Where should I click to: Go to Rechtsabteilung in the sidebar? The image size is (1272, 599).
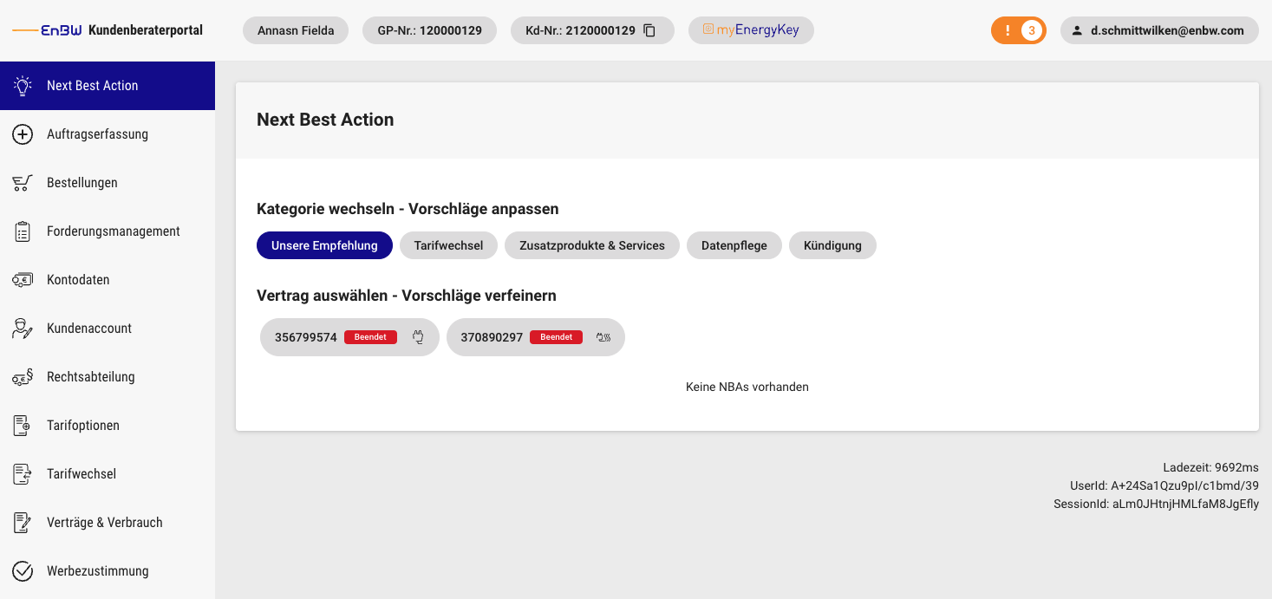[108, 377]
